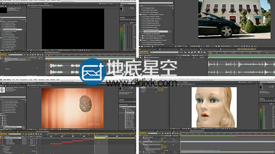Viewport: 275px width, 154px height.
Task: Open the Graph Editor in the car timeline
Action: click(x=205, y=52)
